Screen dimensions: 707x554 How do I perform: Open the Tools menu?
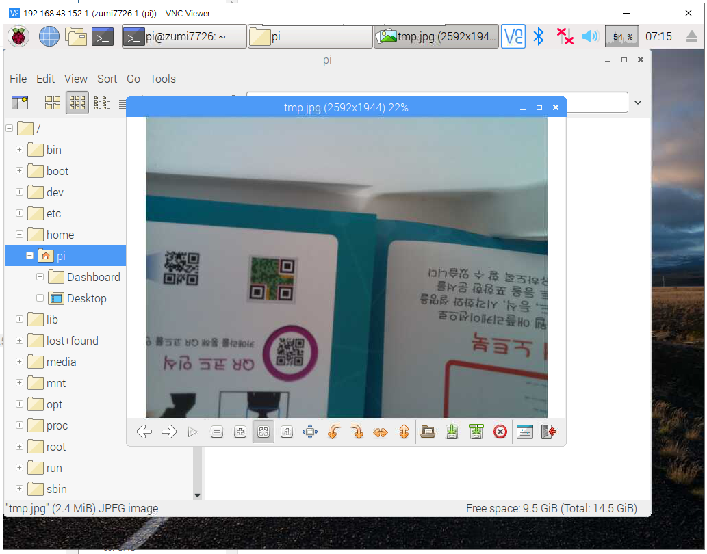coord(163,79)
